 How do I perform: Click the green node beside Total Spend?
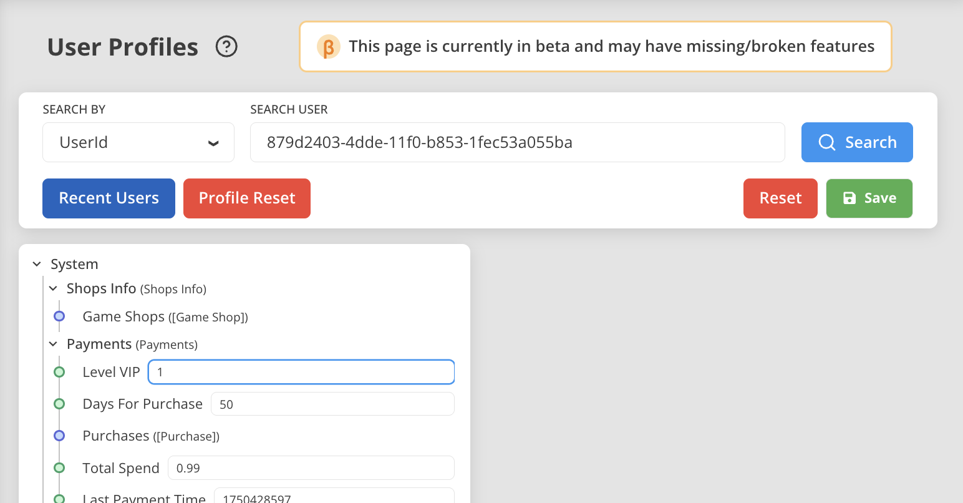tap(59, 467)
